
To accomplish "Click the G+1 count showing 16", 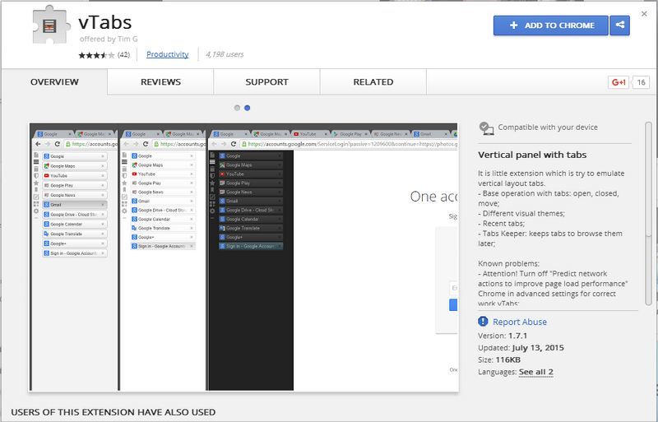I will pos(641,82).
